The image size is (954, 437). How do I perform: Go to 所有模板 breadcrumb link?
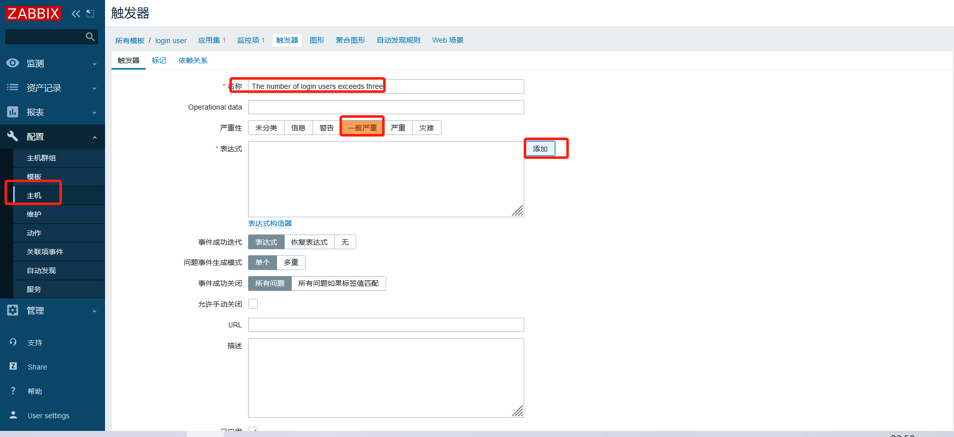coord(130,41)
